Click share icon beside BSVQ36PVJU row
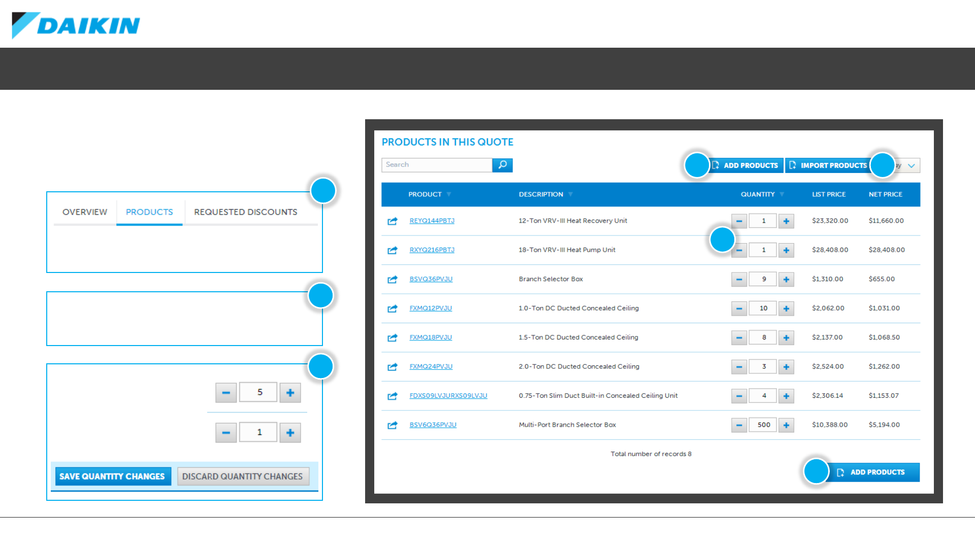Screen dimensions: 975x548 click(x=392, y=280)
